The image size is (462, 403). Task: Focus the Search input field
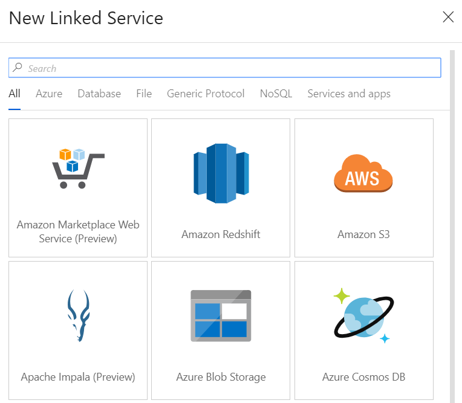pyautogui.click(x=230, y=68)
